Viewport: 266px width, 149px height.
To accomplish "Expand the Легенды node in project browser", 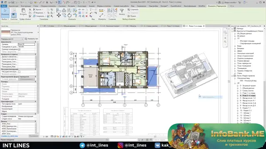I will pos(232,29).
